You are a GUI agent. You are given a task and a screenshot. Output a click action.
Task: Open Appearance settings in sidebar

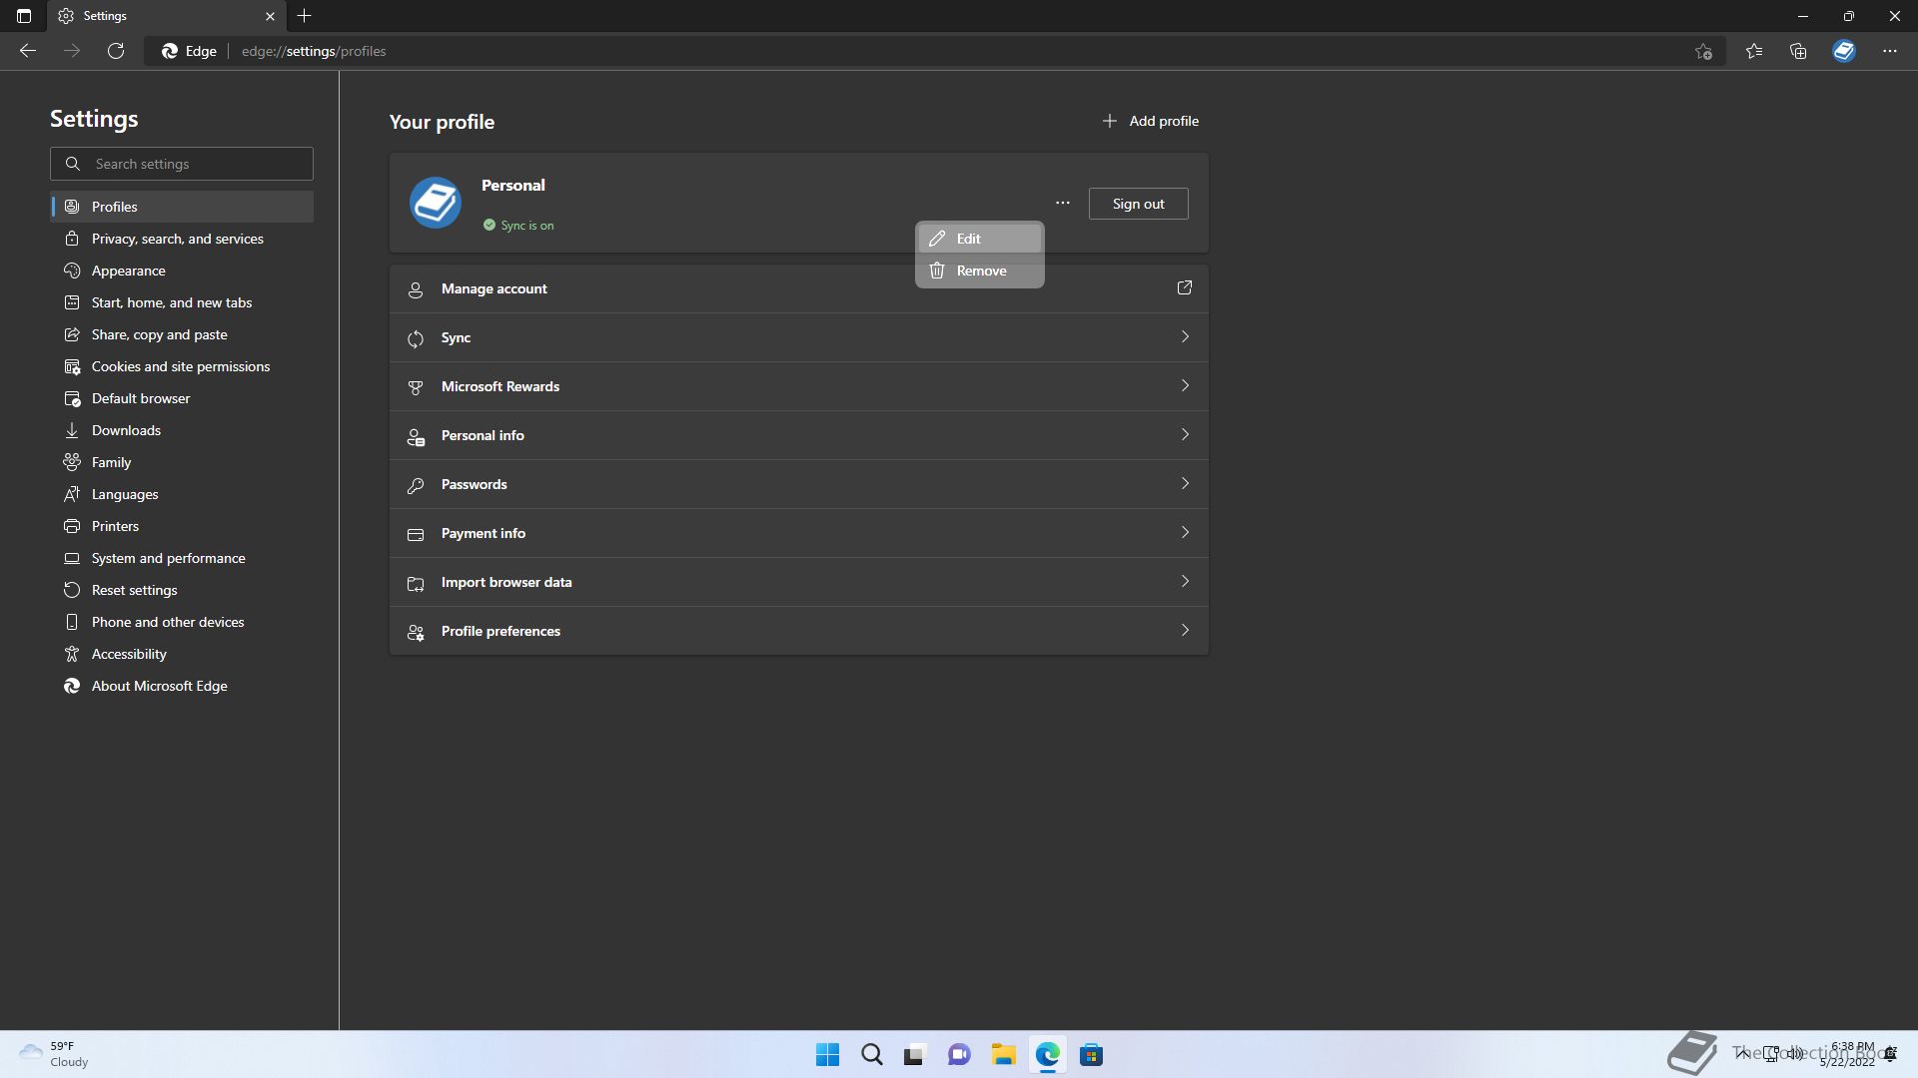pos(129,270)
